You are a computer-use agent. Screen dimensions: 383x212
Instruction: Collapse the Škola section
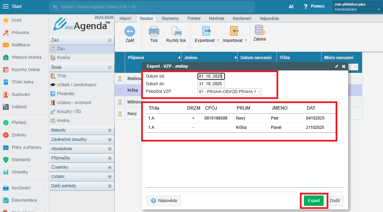point(110,68)
